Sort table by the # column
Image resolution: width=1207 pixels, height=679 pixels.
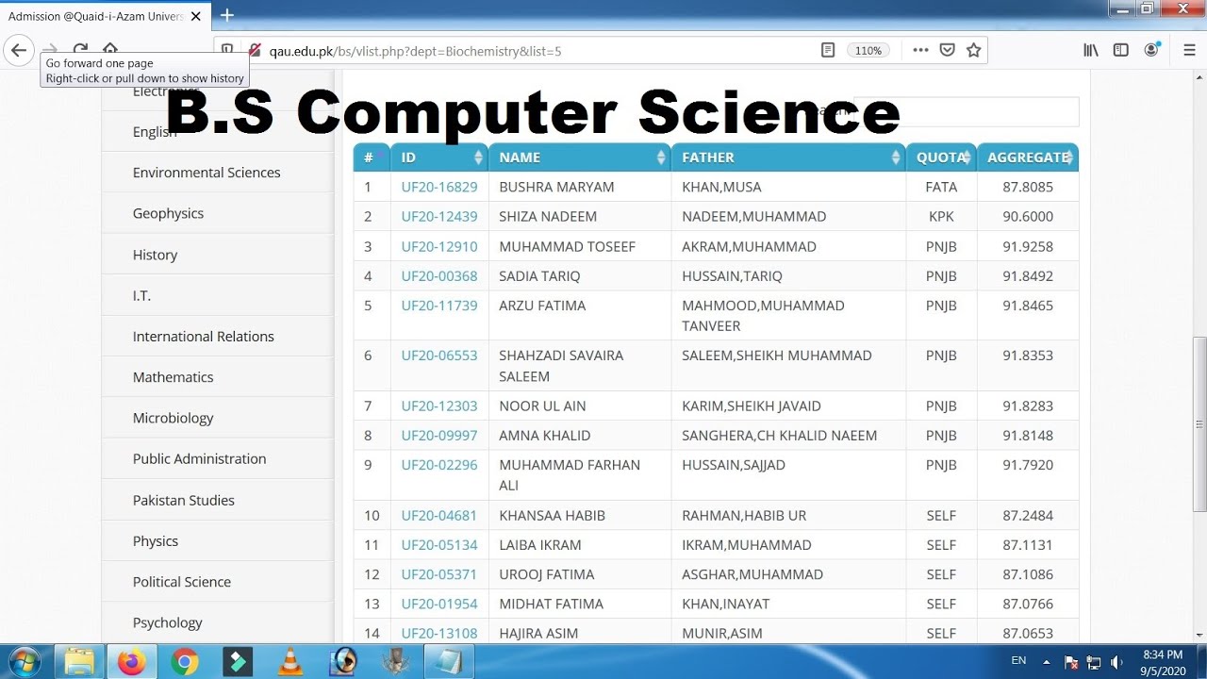coord(372,157)
